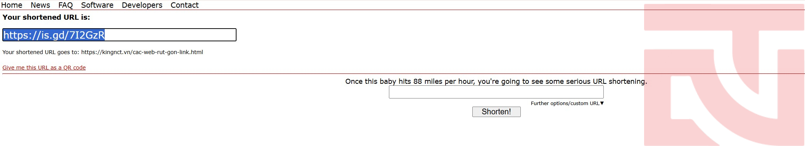Click the down arrow beside Further options
This screenshot has height=146, width=805.
602,103
